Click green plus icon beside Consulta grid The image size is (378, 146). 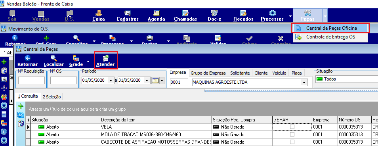point(21,106)
